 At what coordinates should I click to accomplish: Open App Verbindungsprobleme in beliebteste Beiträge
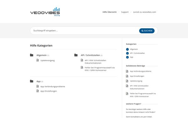[140, 71]
